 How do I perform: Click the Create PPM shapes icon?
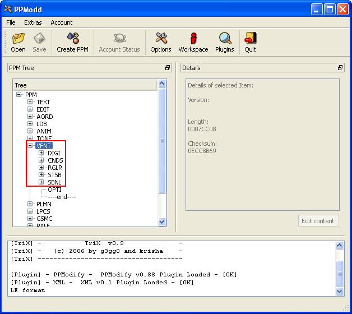73,38
